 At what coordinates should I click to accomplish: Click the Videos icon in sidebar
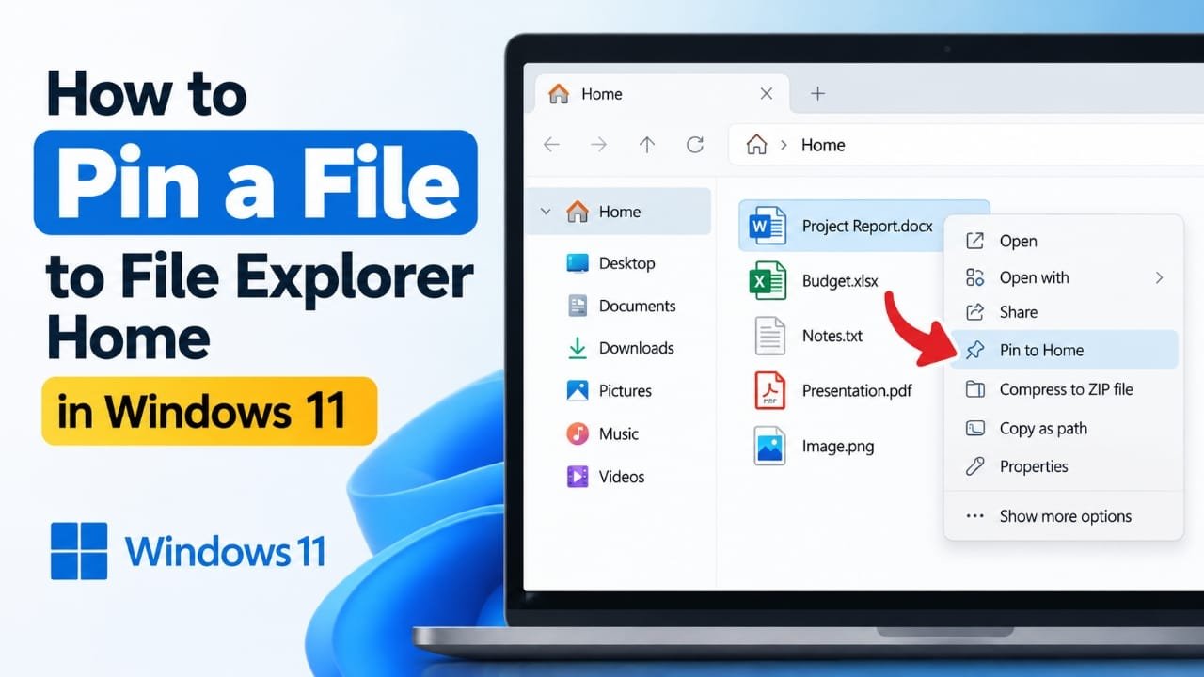[x=578, y=477]
